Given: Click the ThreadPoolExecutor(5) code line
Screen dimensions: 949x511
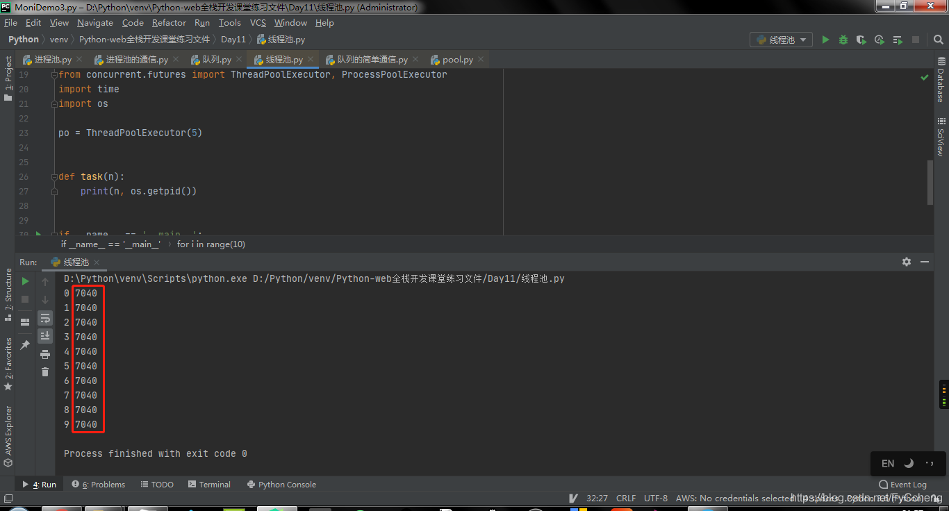Looking at the screenshot, I should [131, 133].
